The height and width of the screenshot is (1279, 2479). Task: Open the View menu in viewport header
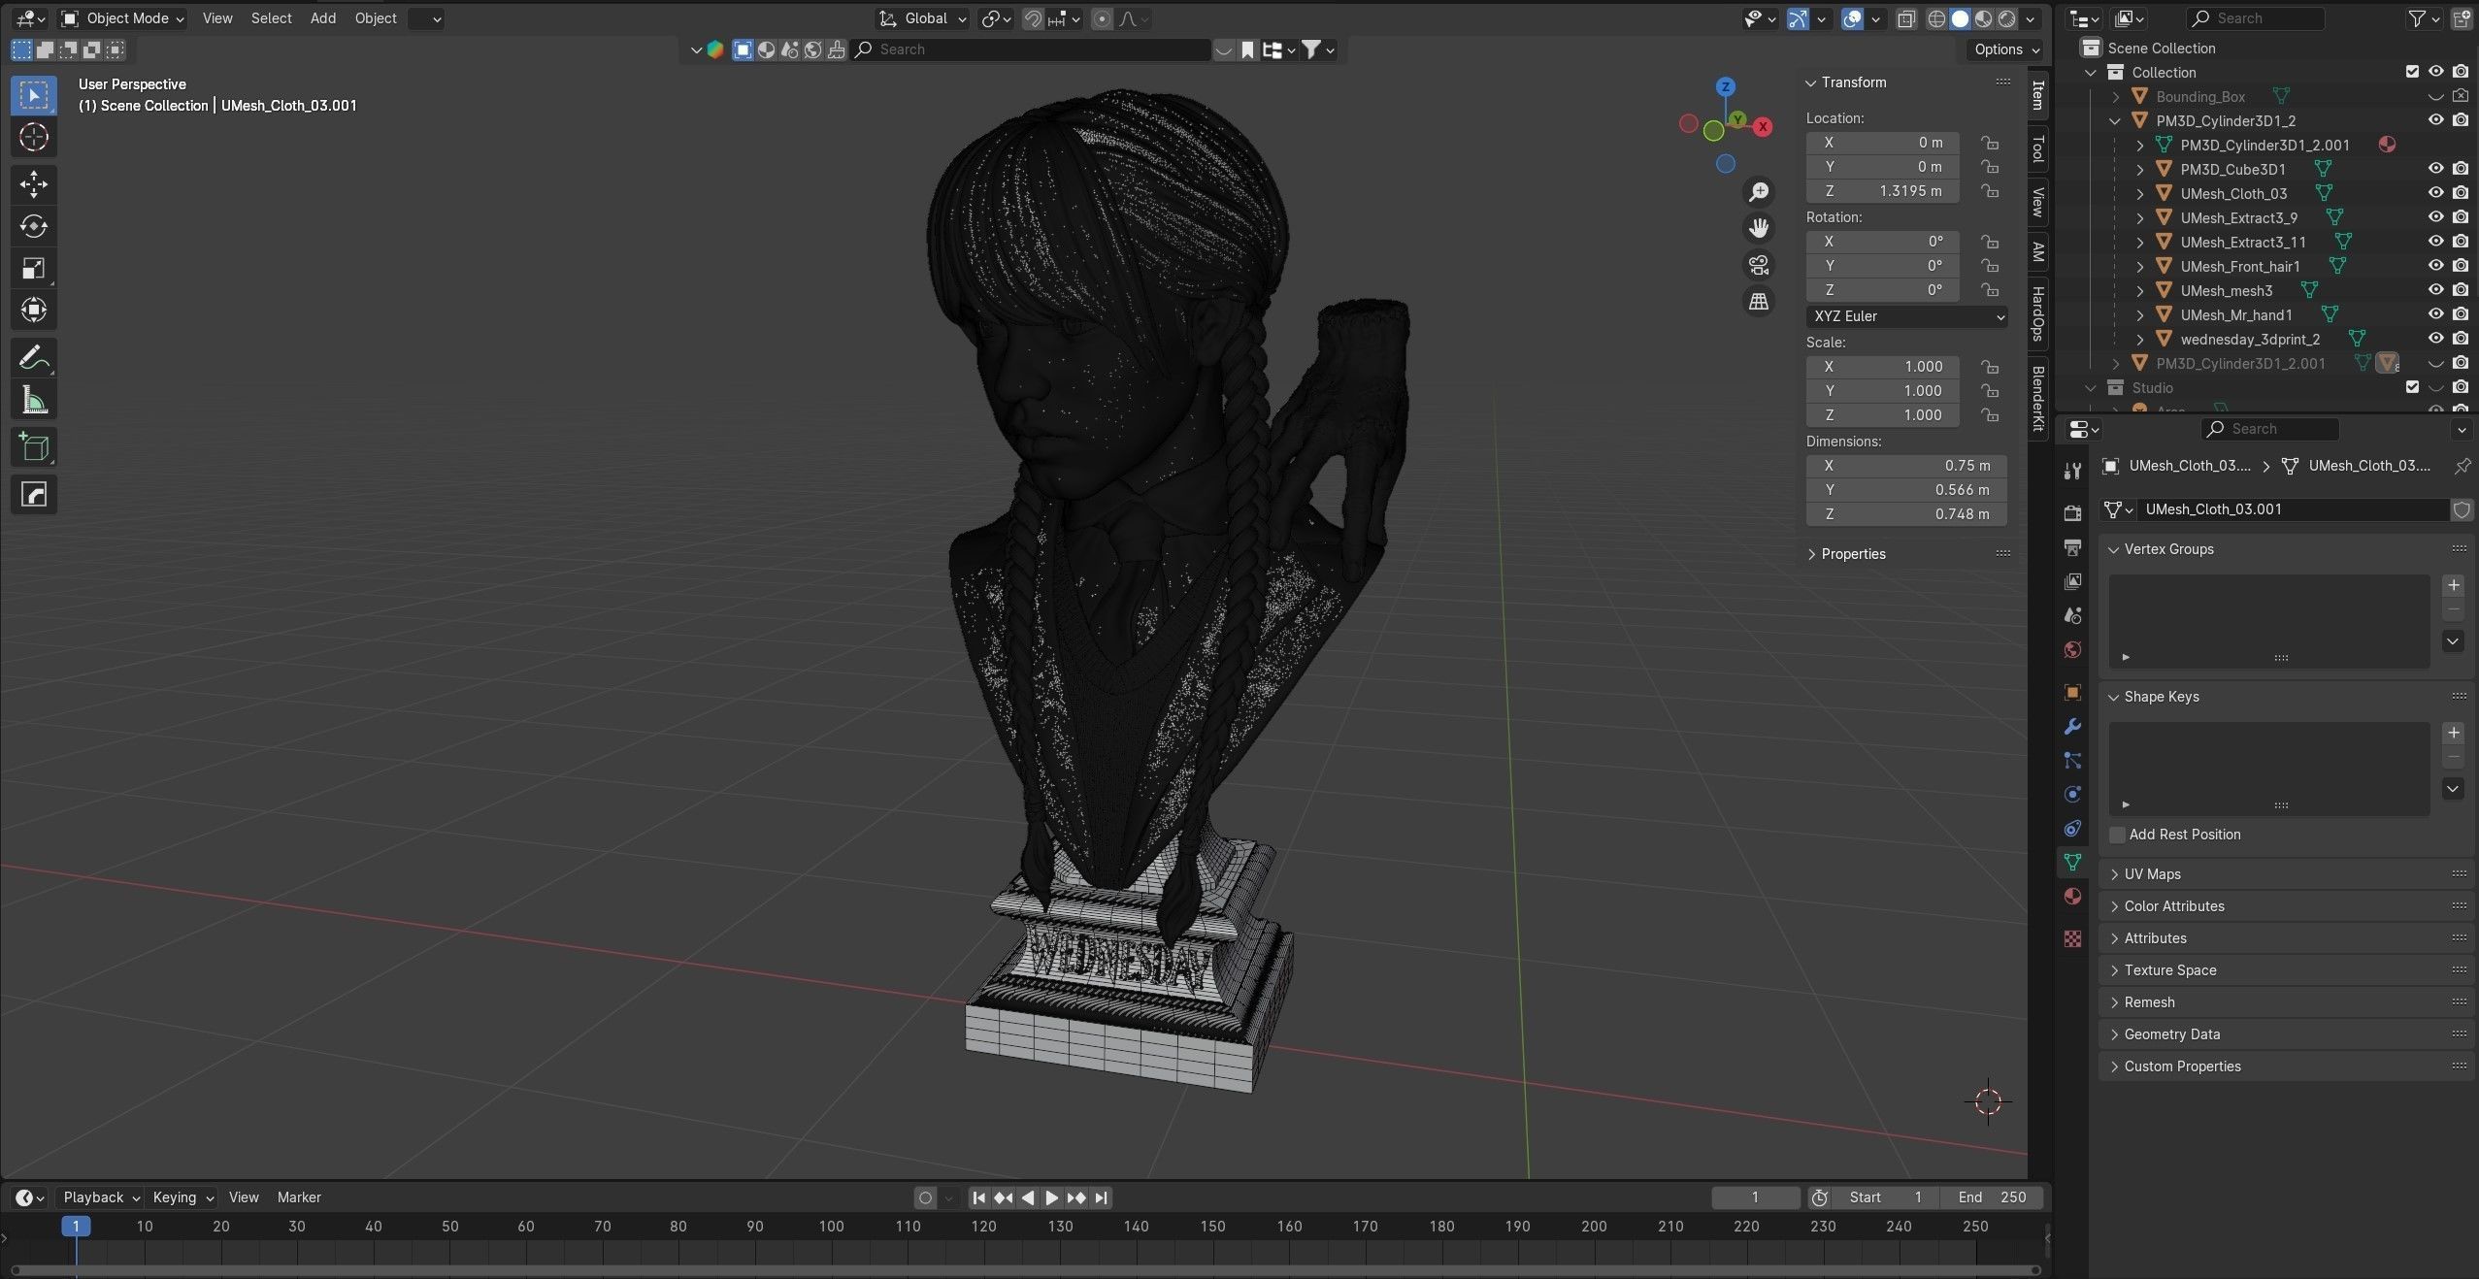click(x=217, y=18)
